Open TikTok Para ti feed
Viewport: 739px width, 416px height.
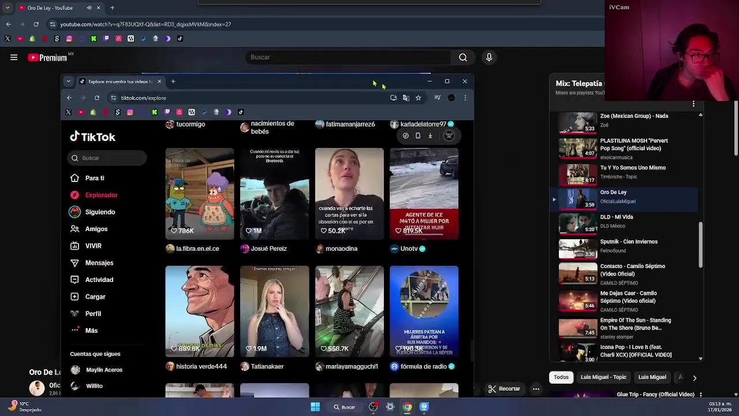tap(95, 178)
